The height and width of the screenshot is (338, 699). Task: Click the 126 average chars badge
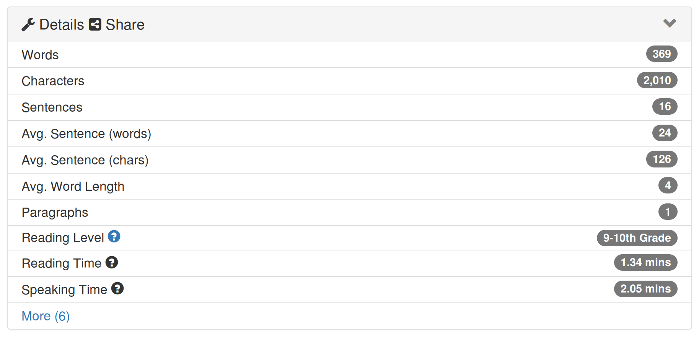tap(662, 159)
